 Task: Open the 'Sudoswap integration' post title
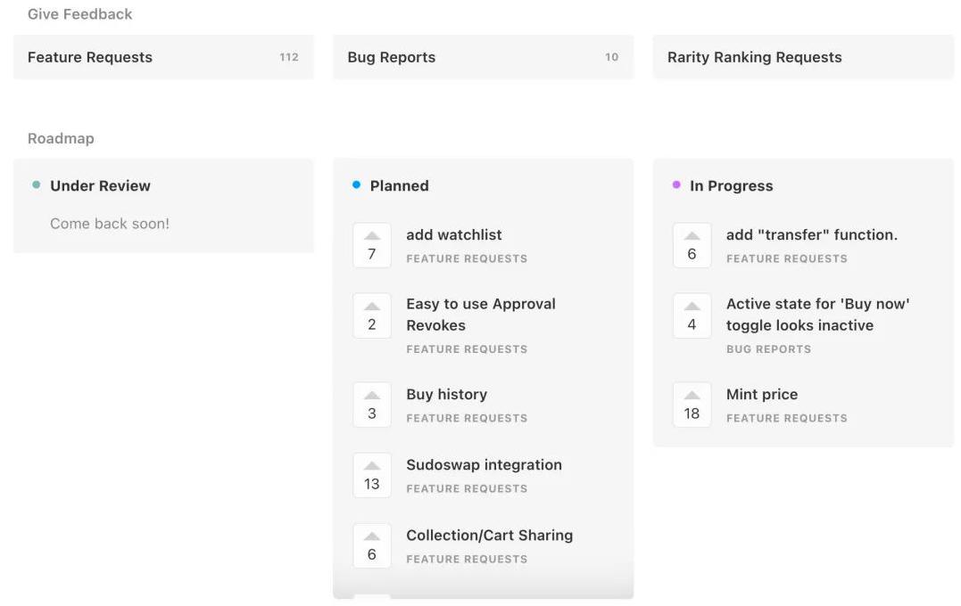point(484,465)
